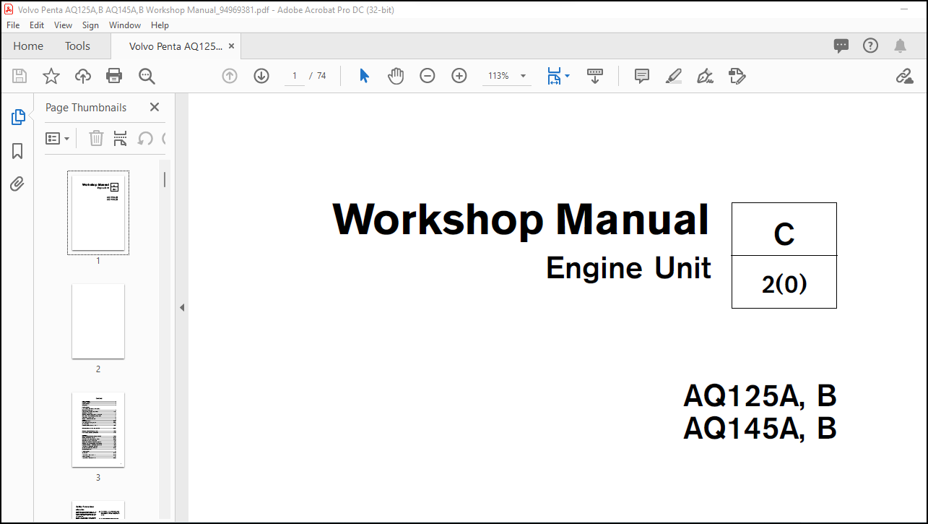Add a sticky note comment
Image resolution: width=928 pixels, height=524 pixels.
642,76
